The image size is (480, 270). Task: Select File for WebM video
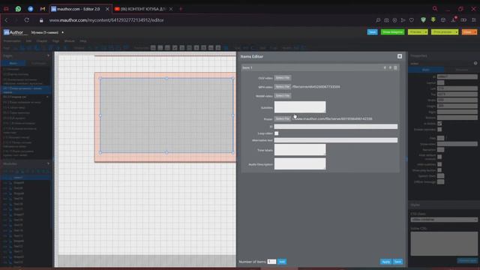click(283, 96)
